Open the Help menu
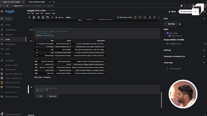The height and width of the screenshot is (116, 207). tap(53, 14)
